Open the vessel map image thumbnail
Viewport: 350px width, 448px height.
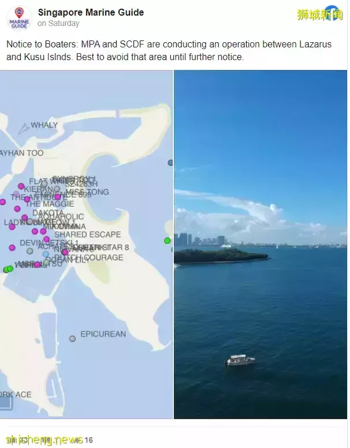point(86,245)
